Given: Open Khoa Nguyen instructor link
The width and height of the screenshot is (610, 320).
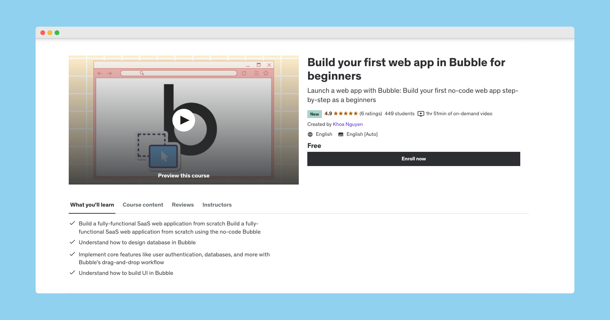Looking at the screenshot, I should (348, 124).
